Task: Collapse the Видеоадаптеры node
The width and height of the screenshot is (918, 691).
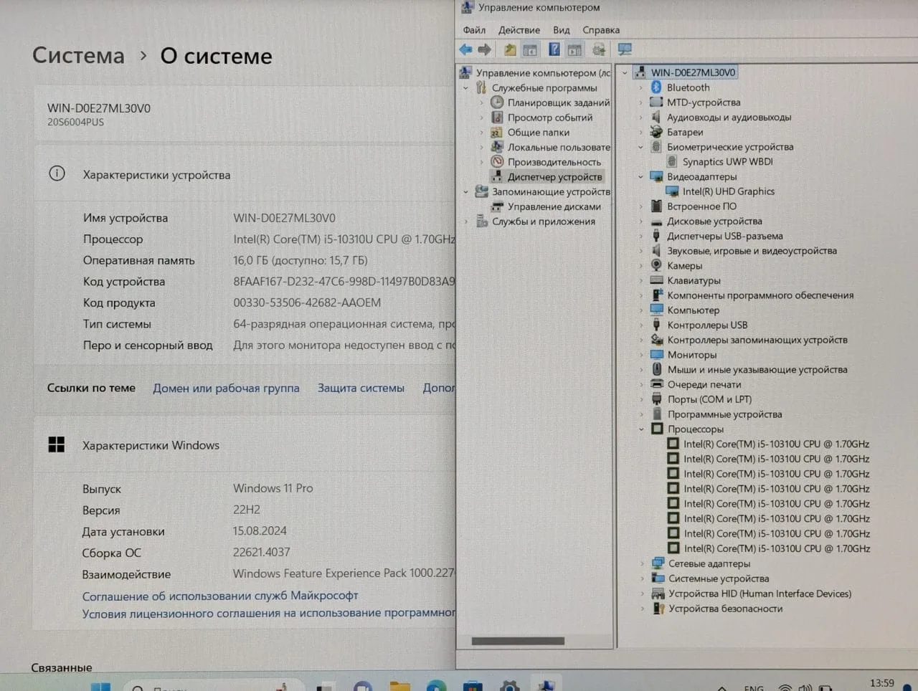Action: point(640,177)
